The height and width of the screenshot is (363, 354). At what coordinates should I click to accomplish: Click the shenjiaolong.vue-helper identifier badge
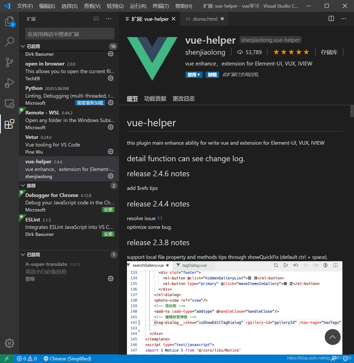click(x=271, y=40)
